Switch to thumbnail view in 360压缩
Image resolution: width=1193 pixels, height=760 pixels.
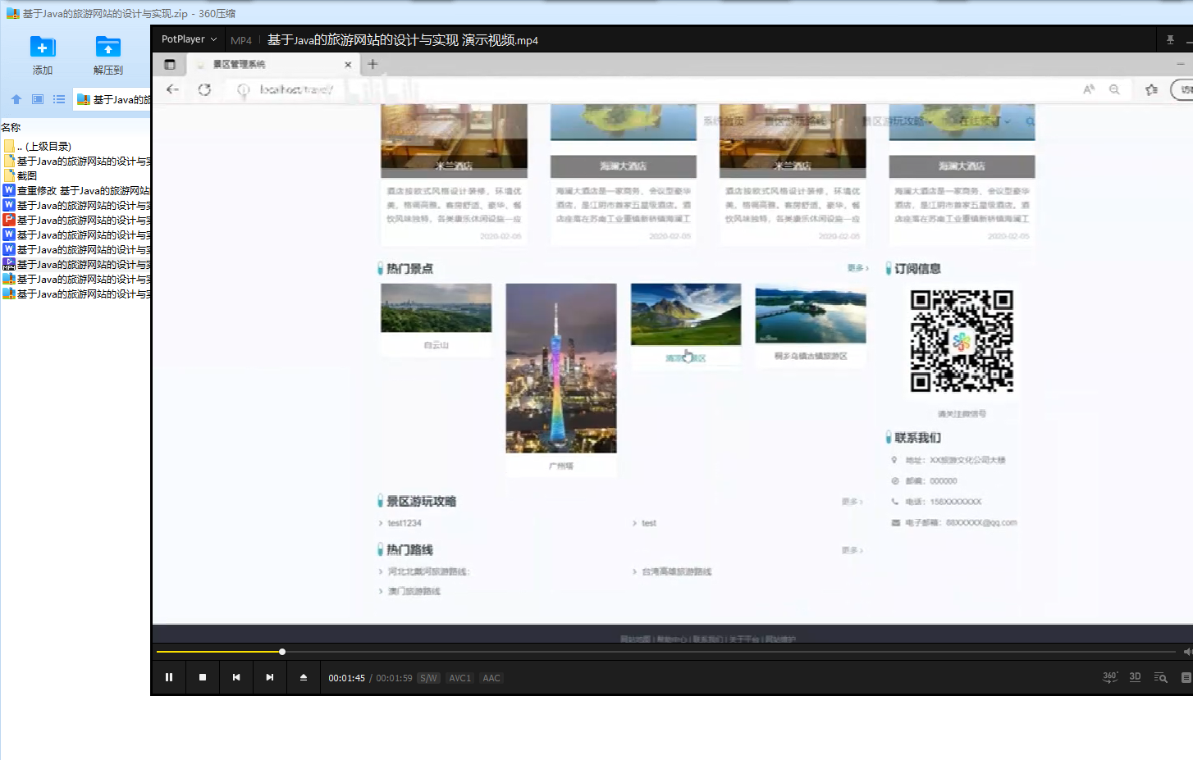38,99
